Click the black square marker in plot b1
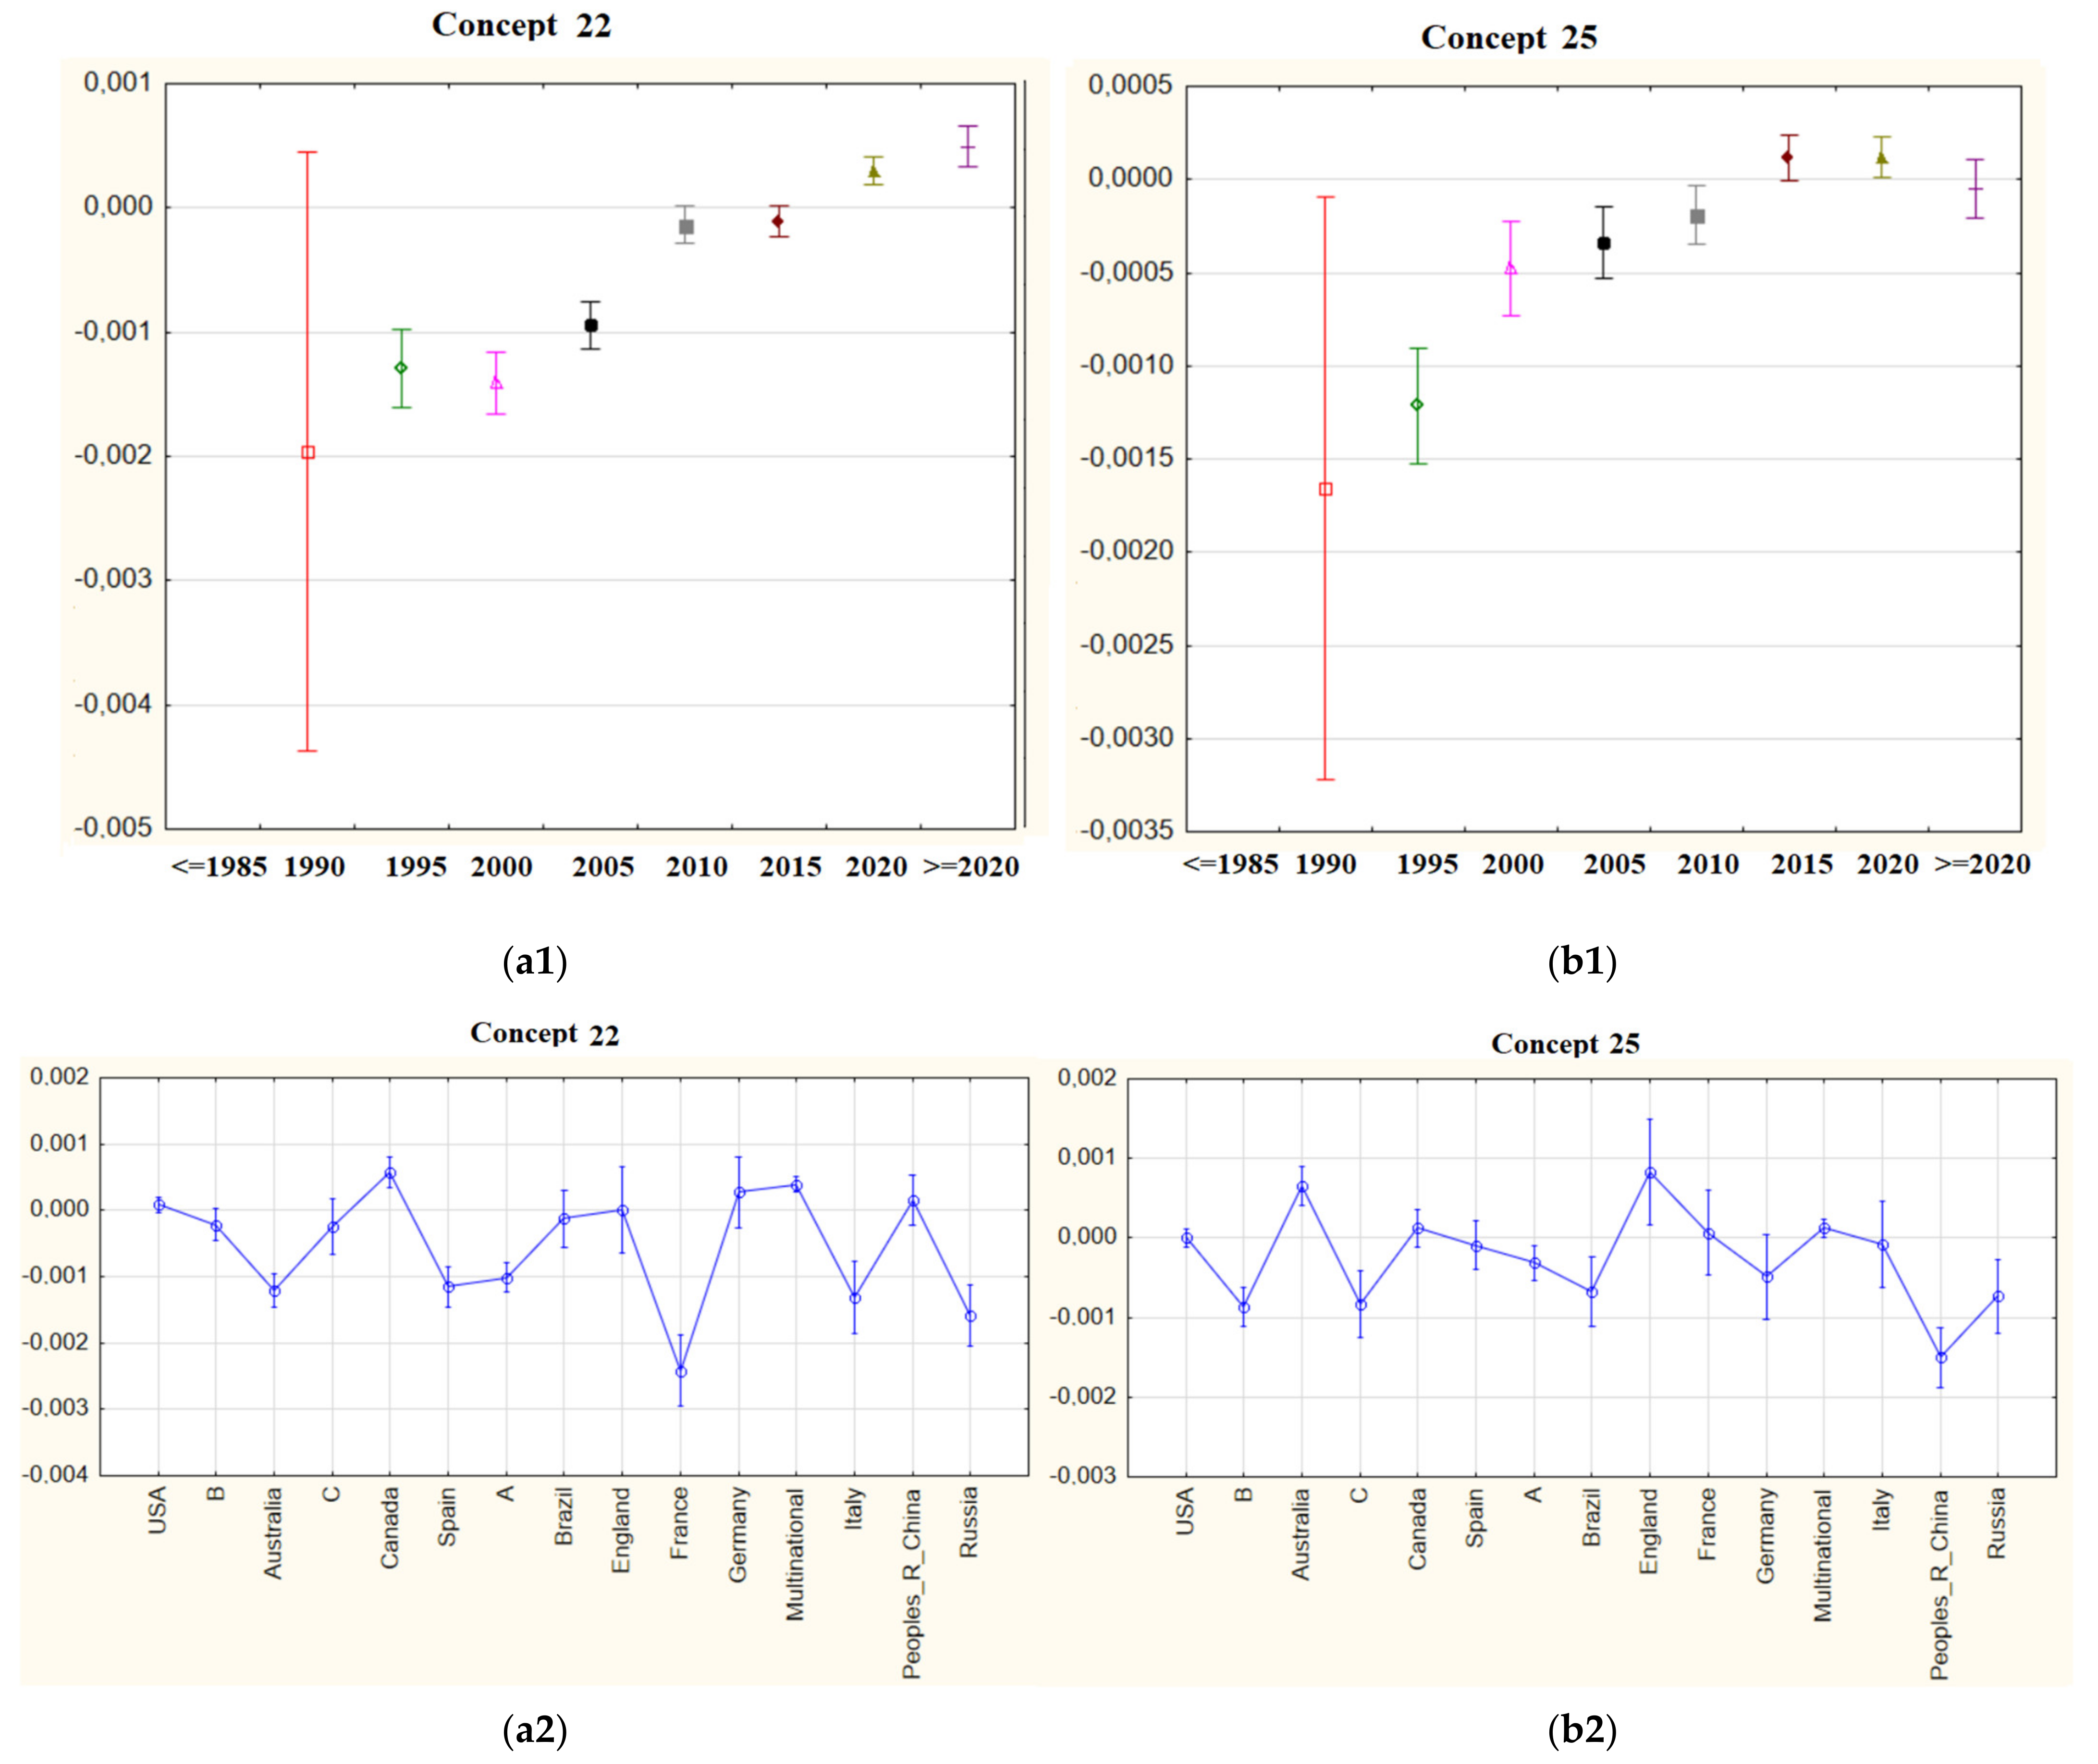The width and height of the screenshot is (2098, 1764). 1604,243
